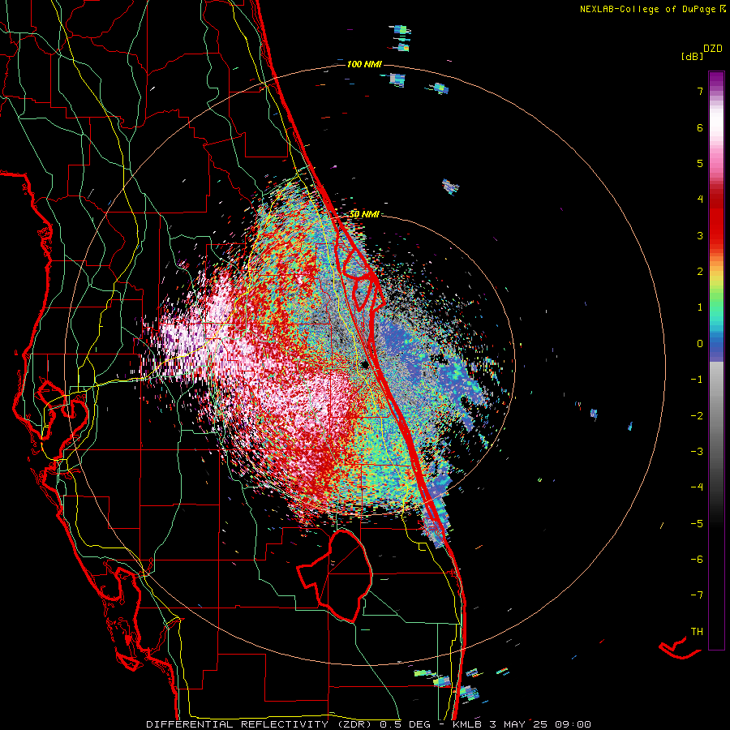
Task: Click the 4 dB scale label
Action: [700, 200]
